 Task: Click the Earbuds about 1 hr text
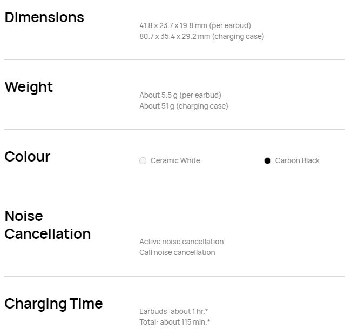coord(174,311)
